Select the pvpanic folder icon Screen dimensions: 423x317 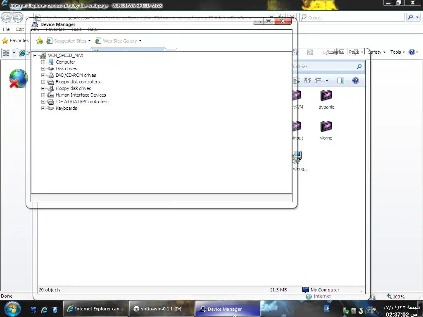pos(326,96)
